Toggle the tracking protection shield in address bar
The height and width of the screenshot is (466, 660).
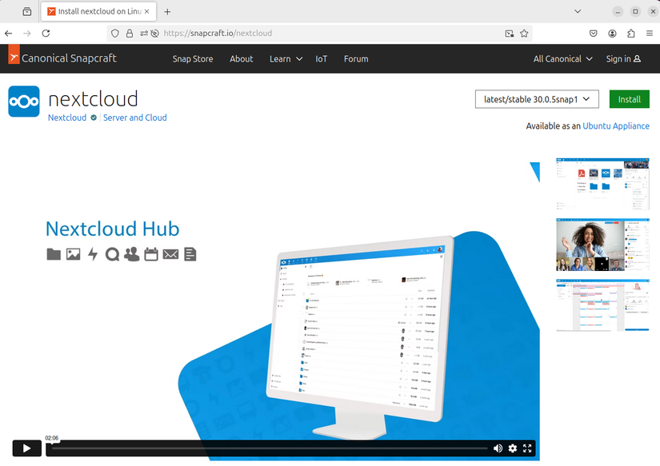pos(114,33)
